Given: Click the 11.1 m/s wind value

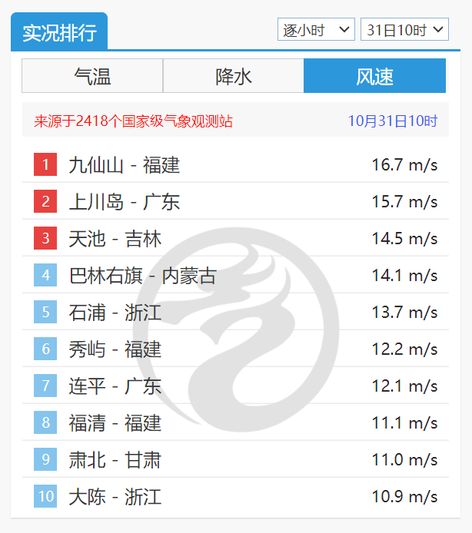Looking at the screenshot, I should click(x=404, y=423).
